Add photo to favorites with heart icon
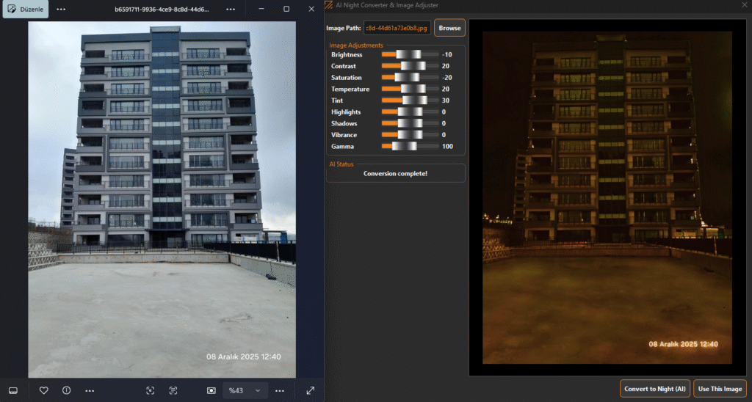752x402 pixels. pos(43,390)
